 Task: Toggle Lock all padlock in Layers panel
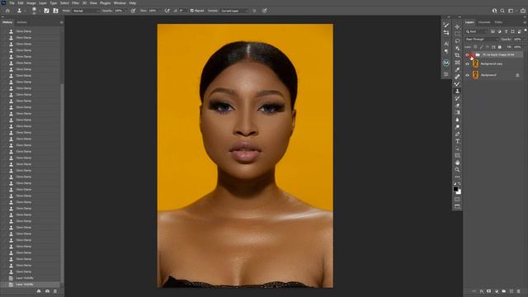(x=500, y=47)
